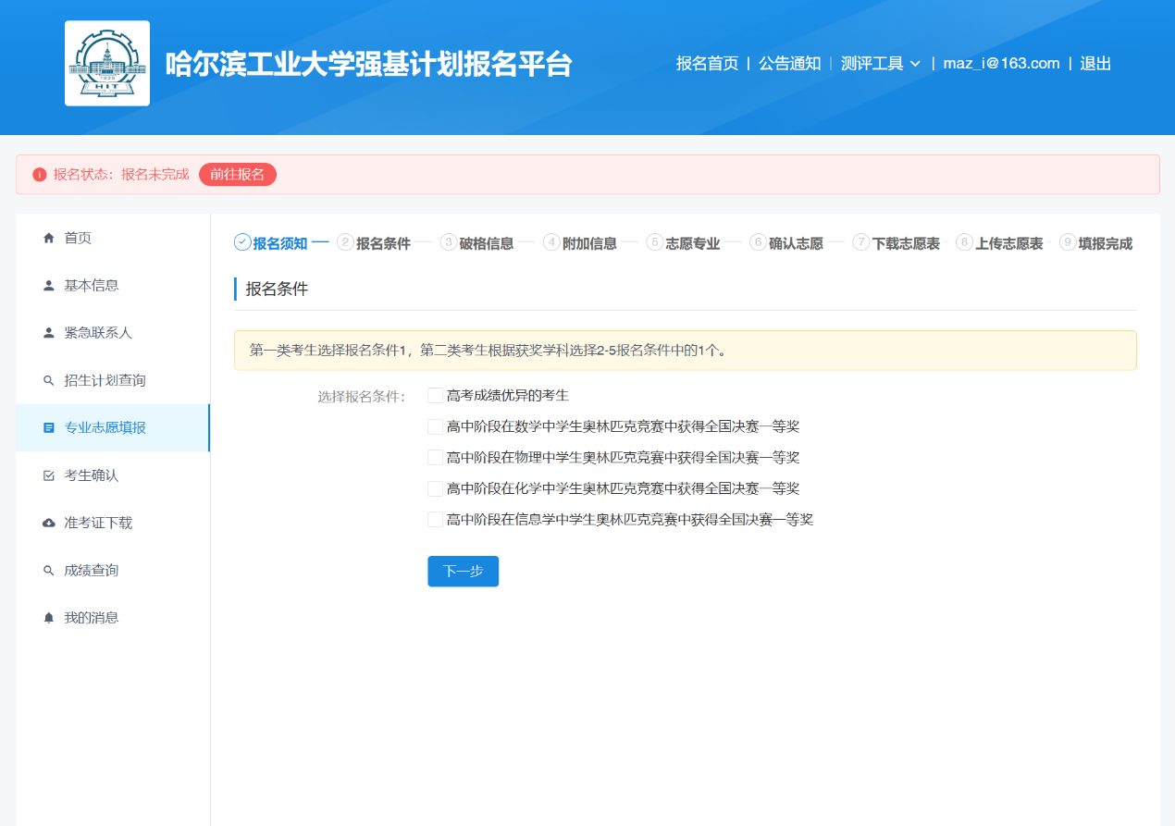
Task: Click the person icon beside 基本信息
Action: click(49, 286)
